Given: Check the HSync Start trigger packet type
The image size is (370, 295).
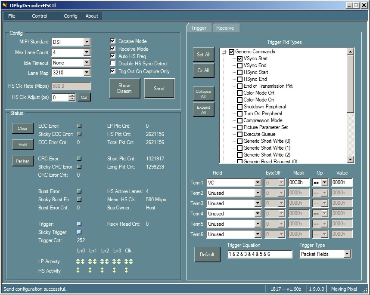Looking at the screenshot, I should [239, 72].
